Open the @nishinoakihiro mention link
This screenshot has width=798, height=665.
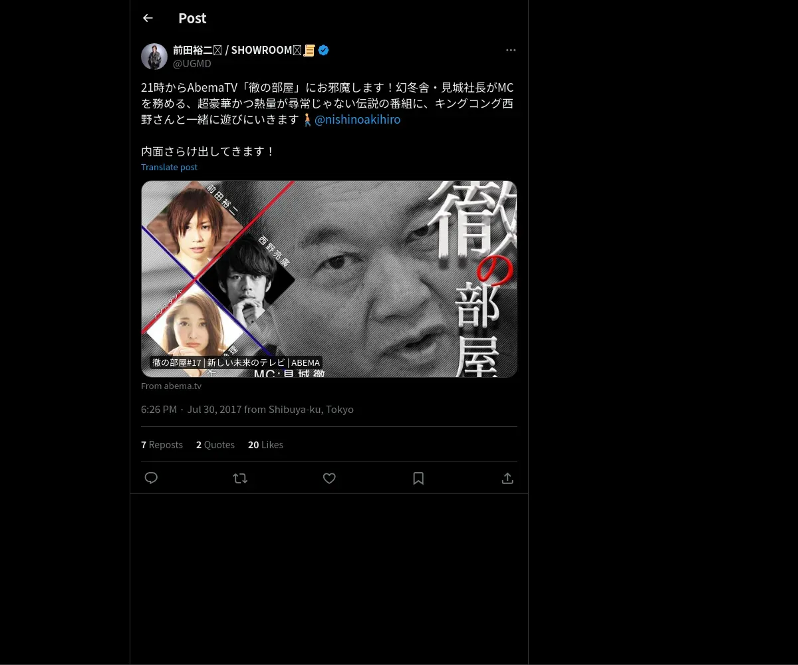coord(357,120)
